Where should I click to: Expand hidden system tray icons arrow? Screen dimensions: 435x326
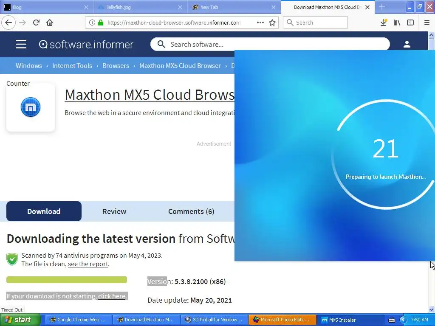pyautogui.click(x=403, y=320)
